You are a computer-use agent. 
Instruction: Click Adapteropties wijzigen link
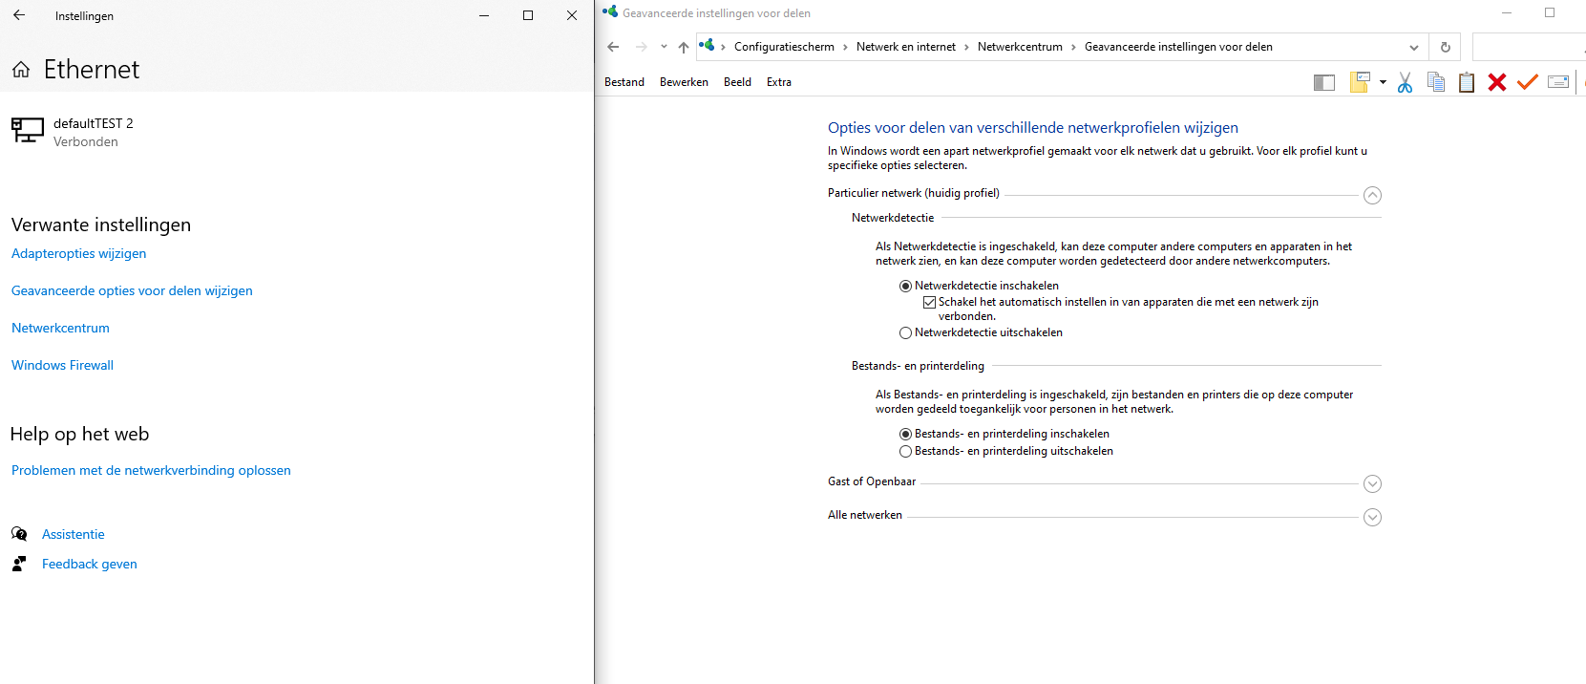tap(78, 253)
